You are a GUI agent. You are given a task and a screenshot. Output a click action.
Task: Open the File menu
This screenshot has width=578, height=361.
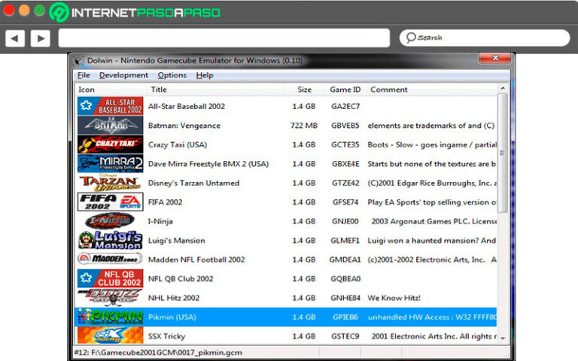tap(84, 75)
